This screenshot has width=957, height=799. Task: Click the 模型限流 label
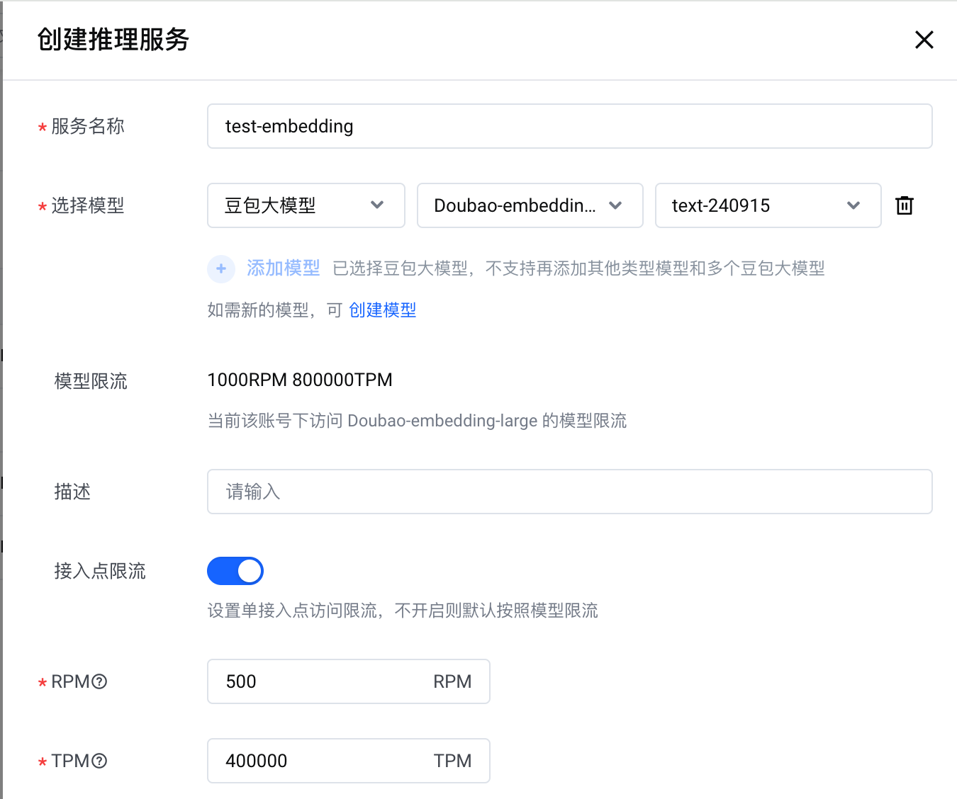click(x=91, y=381)
